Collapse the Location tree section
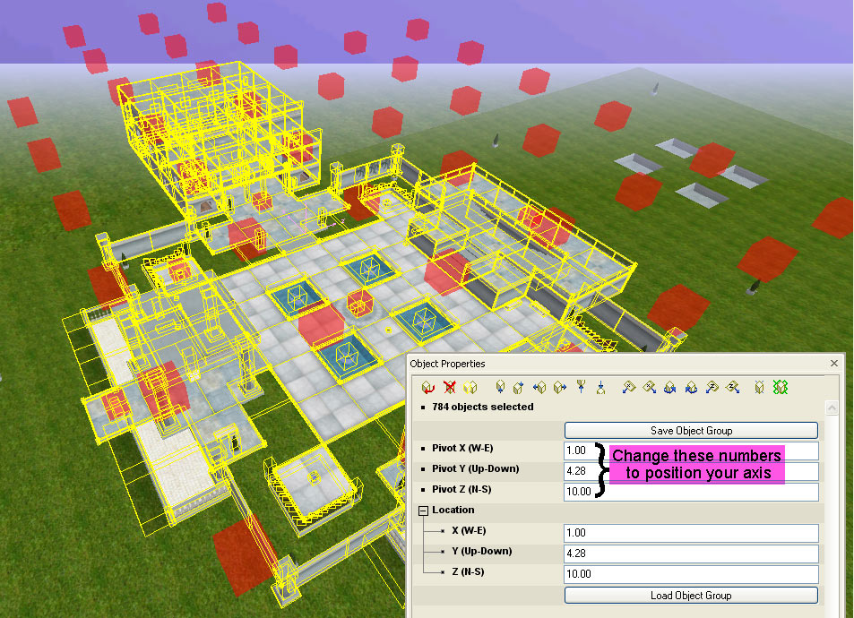The height and width of the screenshot is (618, 854). tap(423, 511)
